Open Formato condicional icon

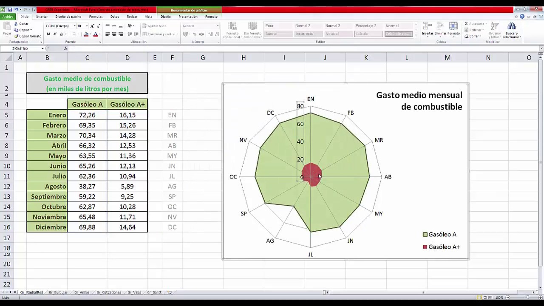[x=232, y=26]
